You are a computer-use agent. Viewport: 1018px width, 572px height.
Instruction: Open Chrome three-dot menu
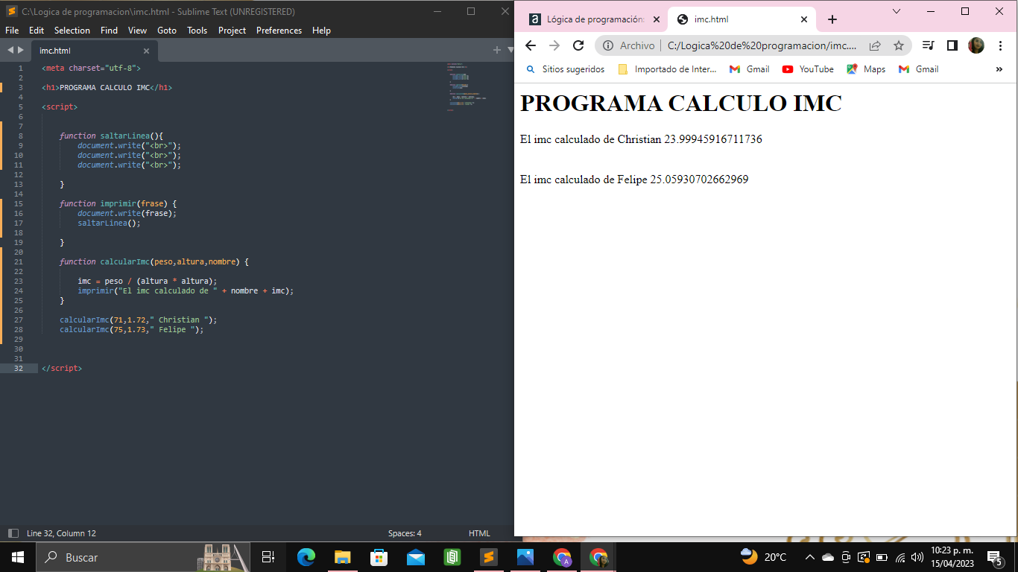pos(1000,45)
